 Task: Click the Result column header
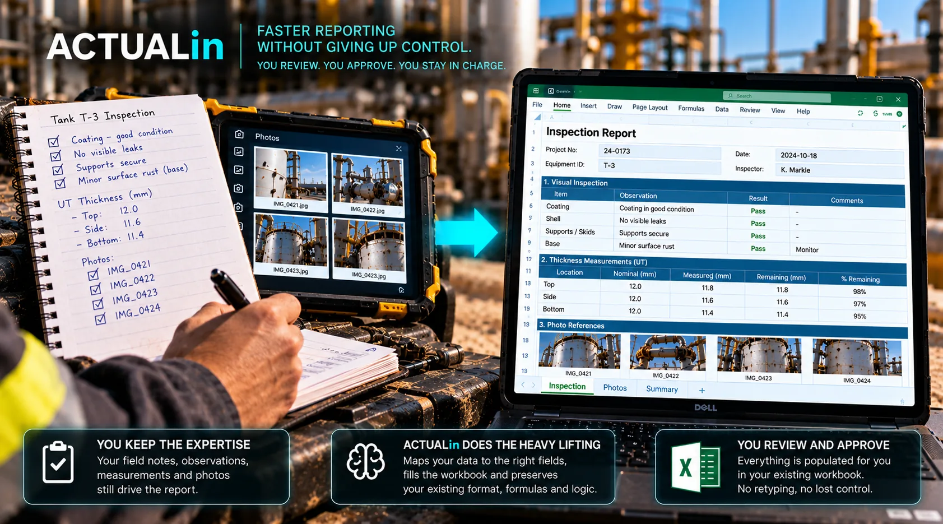[758, 198]
